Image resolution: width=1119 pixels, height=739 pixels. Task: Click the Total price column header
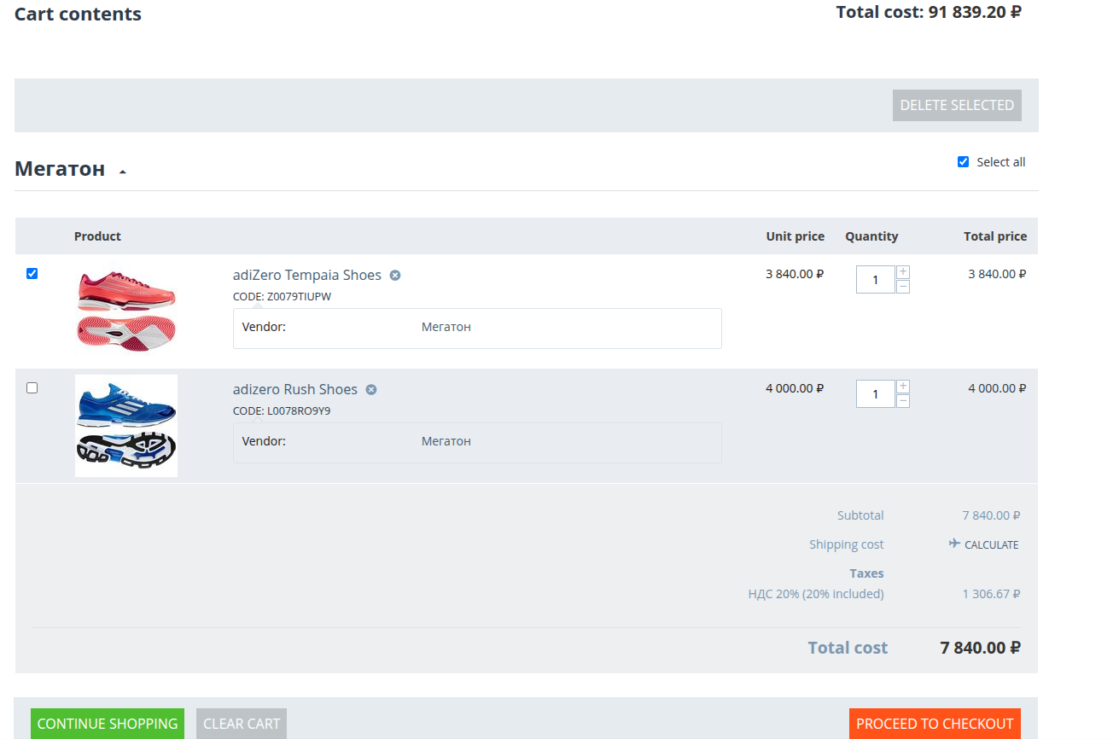(995, 236)
